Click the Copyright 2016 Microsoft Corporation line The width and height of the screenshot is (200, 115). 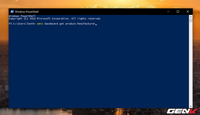coord(55,19)
